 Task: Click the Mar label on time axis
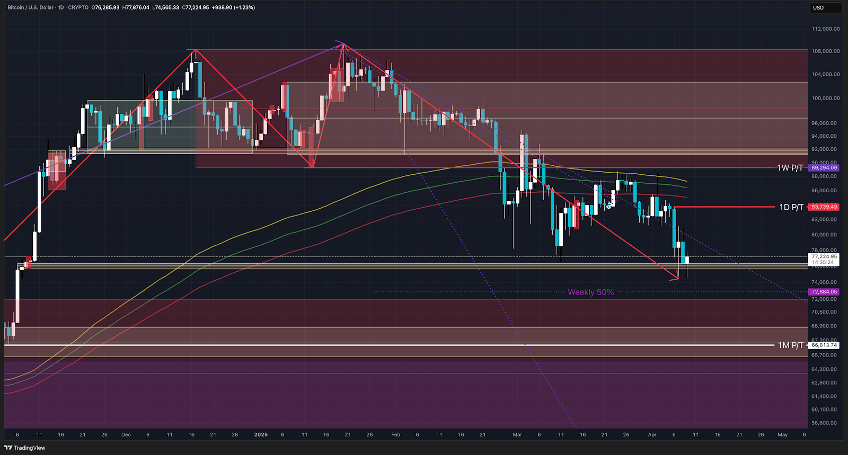(x=517, y=435)
